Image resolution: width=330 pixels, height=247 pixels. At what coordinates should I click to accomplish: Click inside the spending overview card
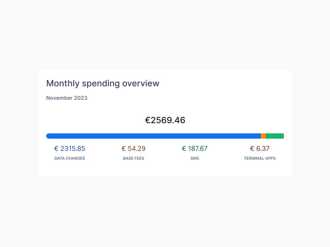tap(165, 109)
